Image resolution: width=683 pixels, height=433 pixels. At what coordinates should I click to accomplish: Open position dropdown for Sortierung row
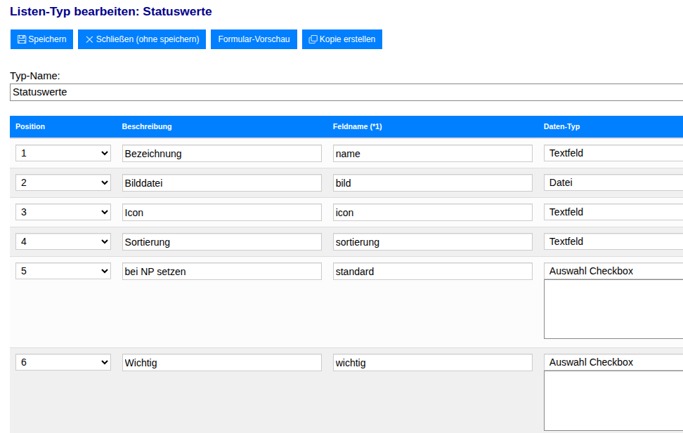(63, 241)
